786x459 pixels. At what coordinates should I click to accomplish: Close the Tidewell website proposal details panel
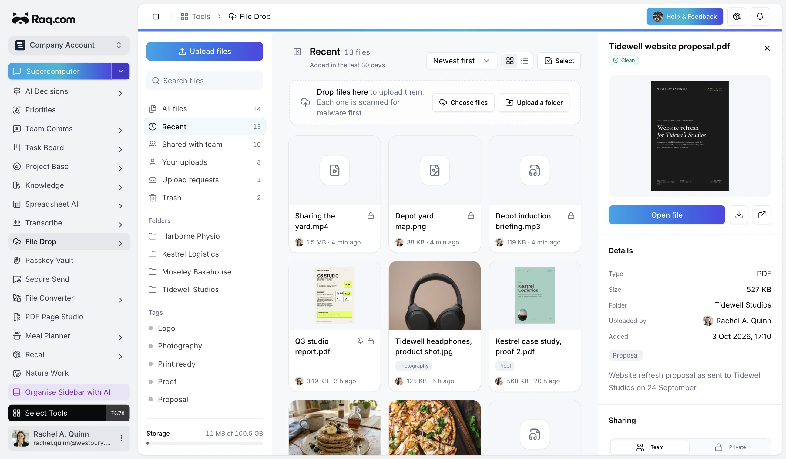(767, 48)
